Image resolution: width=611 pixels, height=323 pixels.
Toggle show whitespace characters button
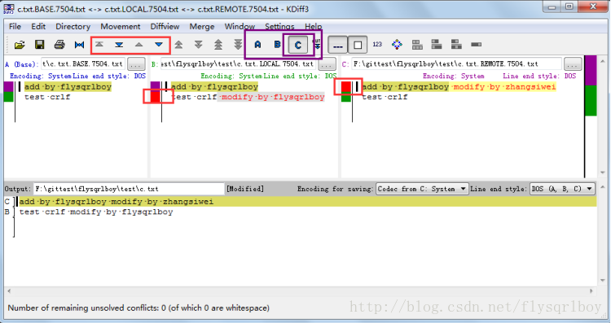click(x=337, y=45)
